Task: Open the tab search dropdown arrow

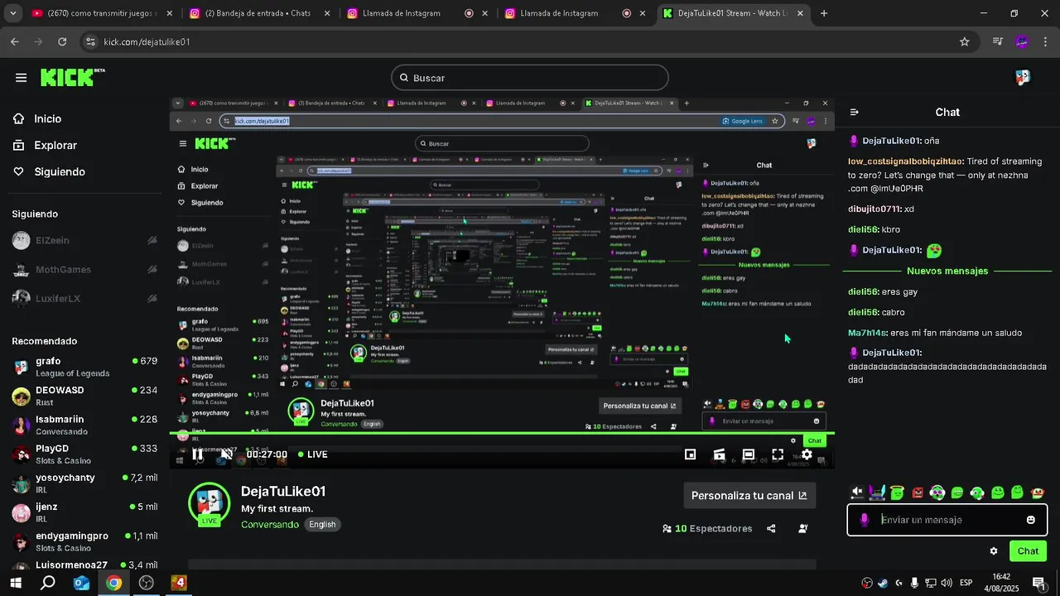Action: pyautogui.click(x=13, y=13)
